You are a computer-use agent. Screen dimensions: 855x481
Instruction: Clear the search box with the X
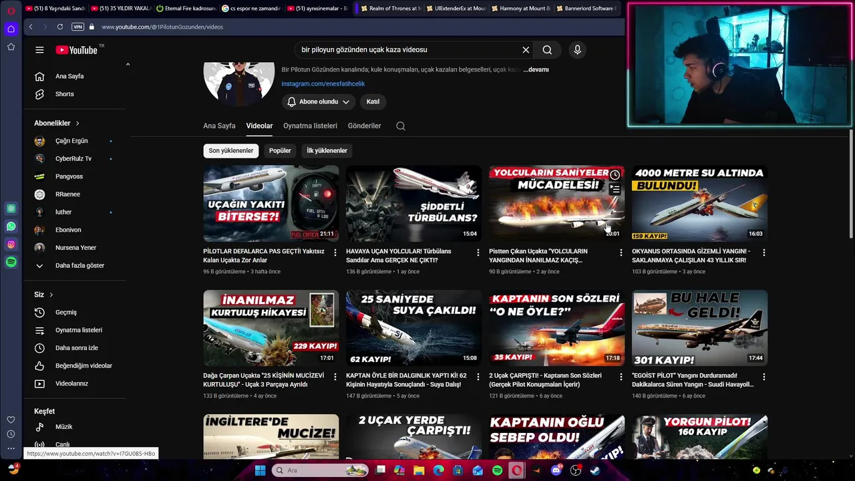(526, 50)
